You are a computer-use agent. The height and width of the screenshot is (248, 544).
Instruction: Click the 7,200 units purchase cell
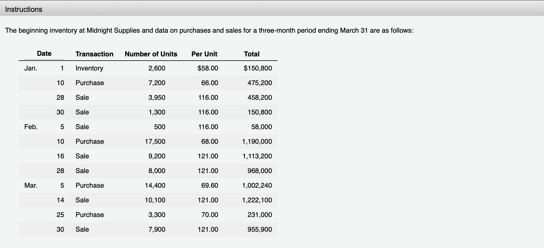coord(157,83)
